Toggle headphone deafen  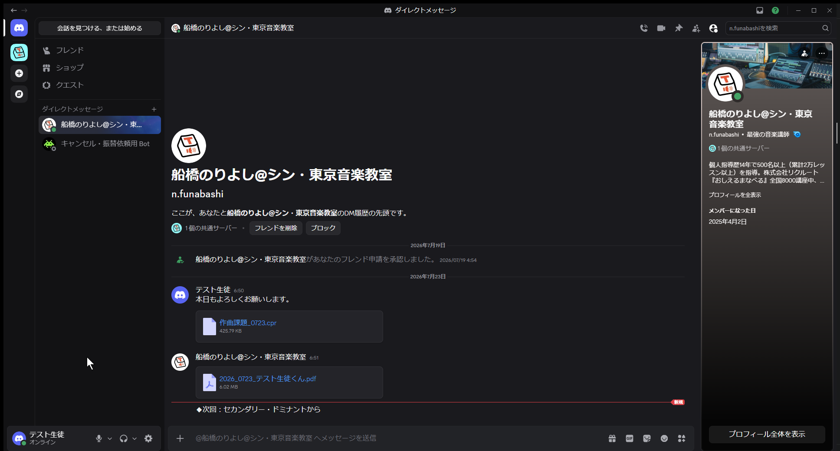(124, 438)
